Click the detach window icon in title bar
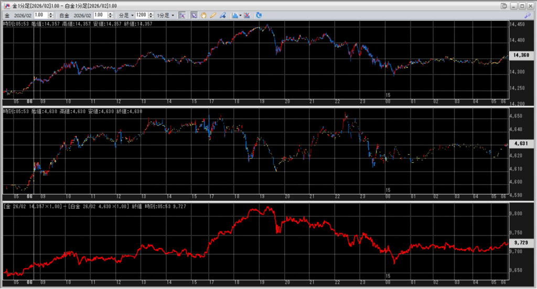This screenshot has height=289, width=537. coord(504,5)
